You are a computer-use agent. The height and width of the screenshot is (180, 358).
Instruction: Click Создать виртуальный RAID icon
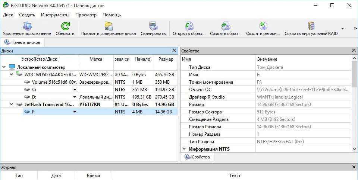click(x=311, y=26)
